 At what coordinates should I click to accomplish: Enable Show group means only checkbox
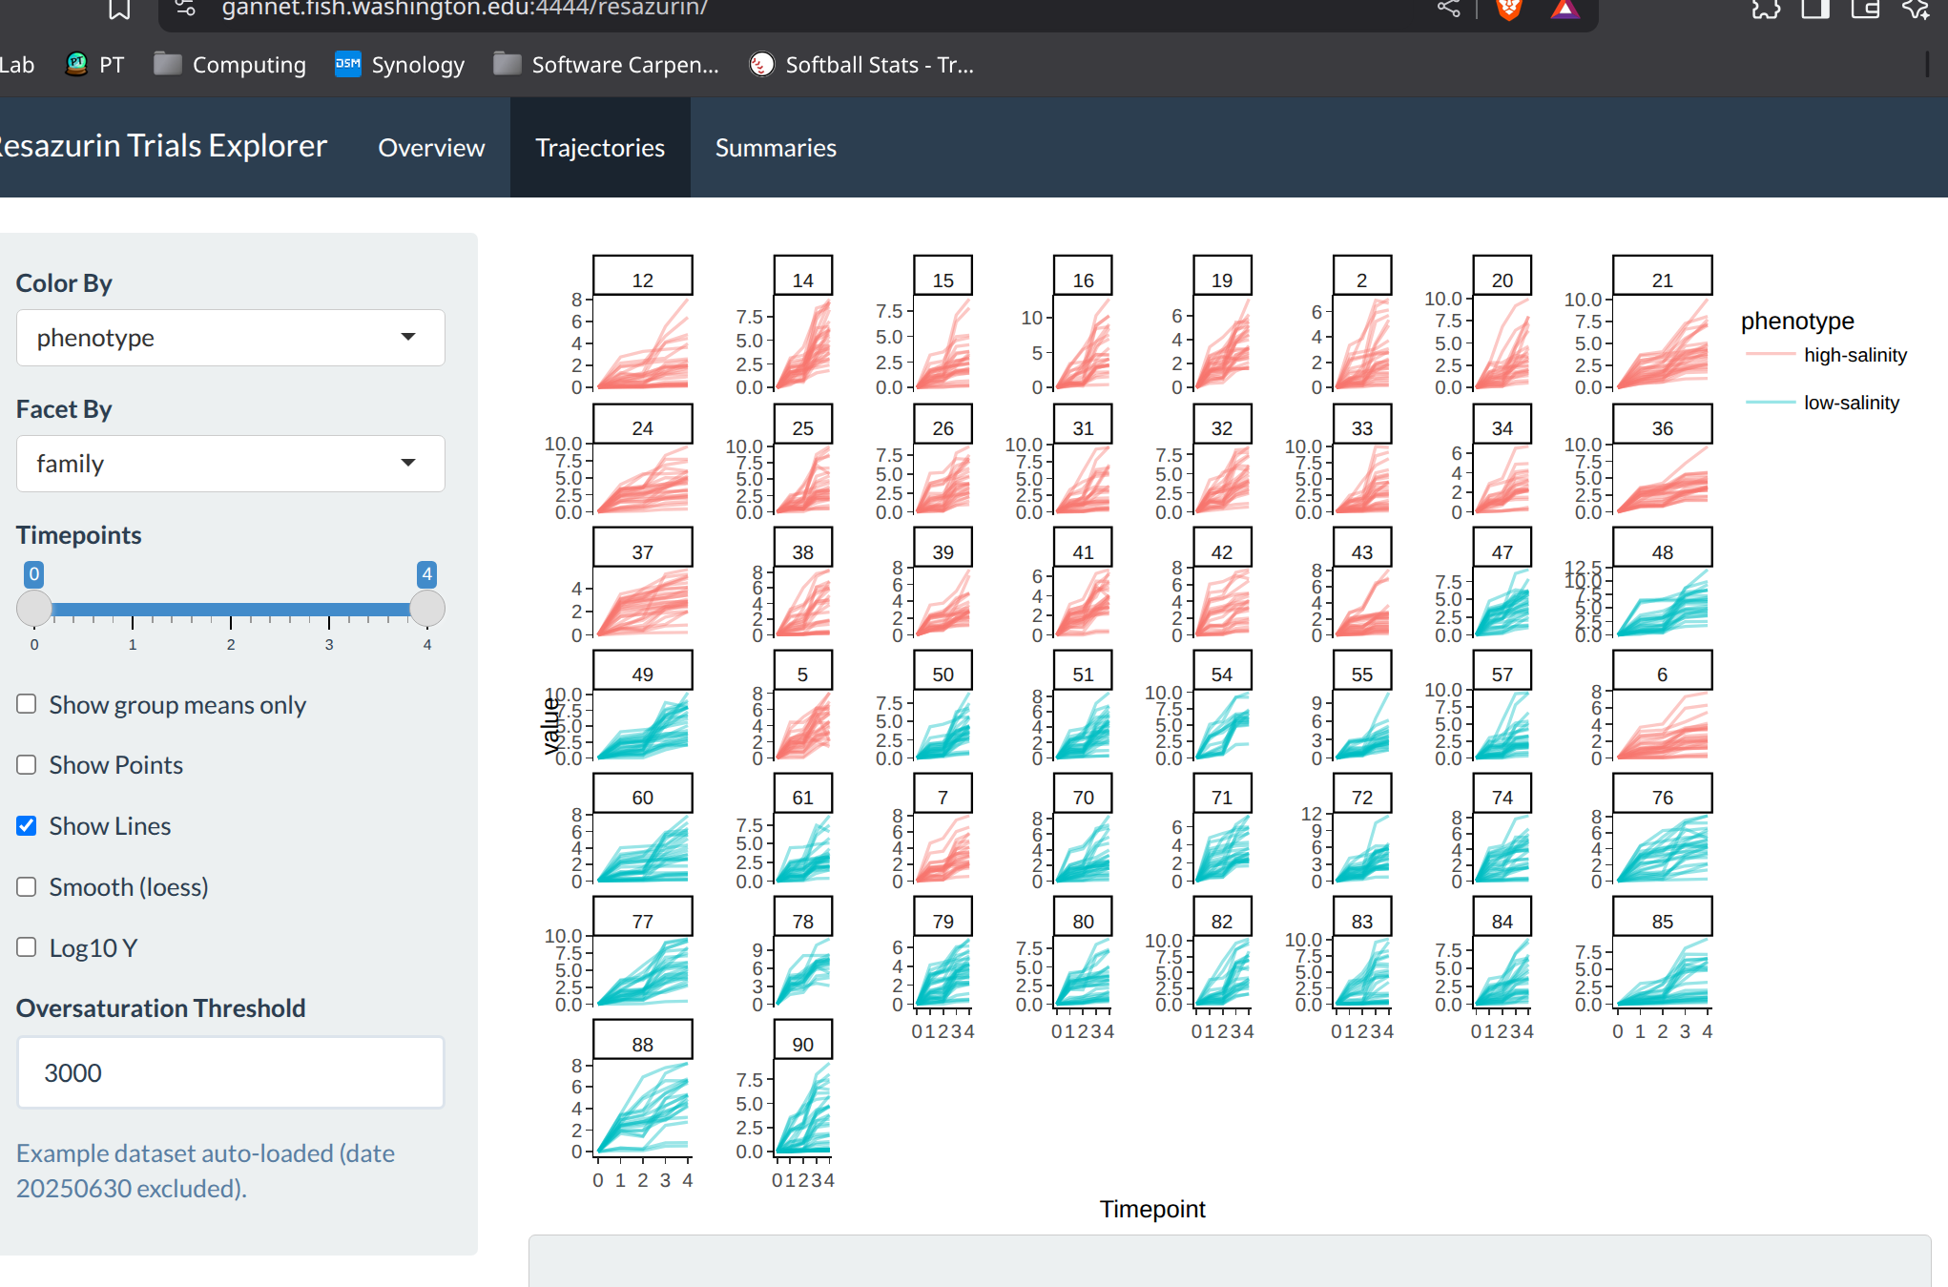(27, 704)
